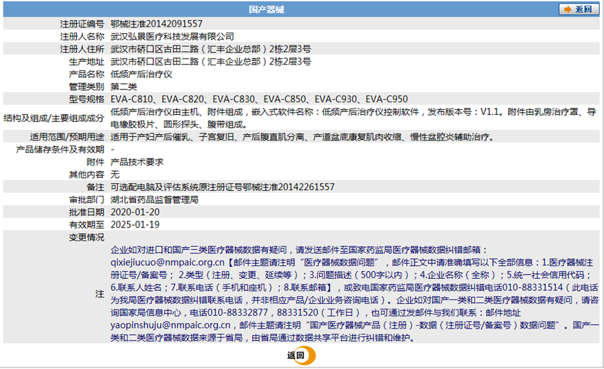604x369 pixels.
Task: Click the label 产品储存条件及有效期
Action: point(60,150)
